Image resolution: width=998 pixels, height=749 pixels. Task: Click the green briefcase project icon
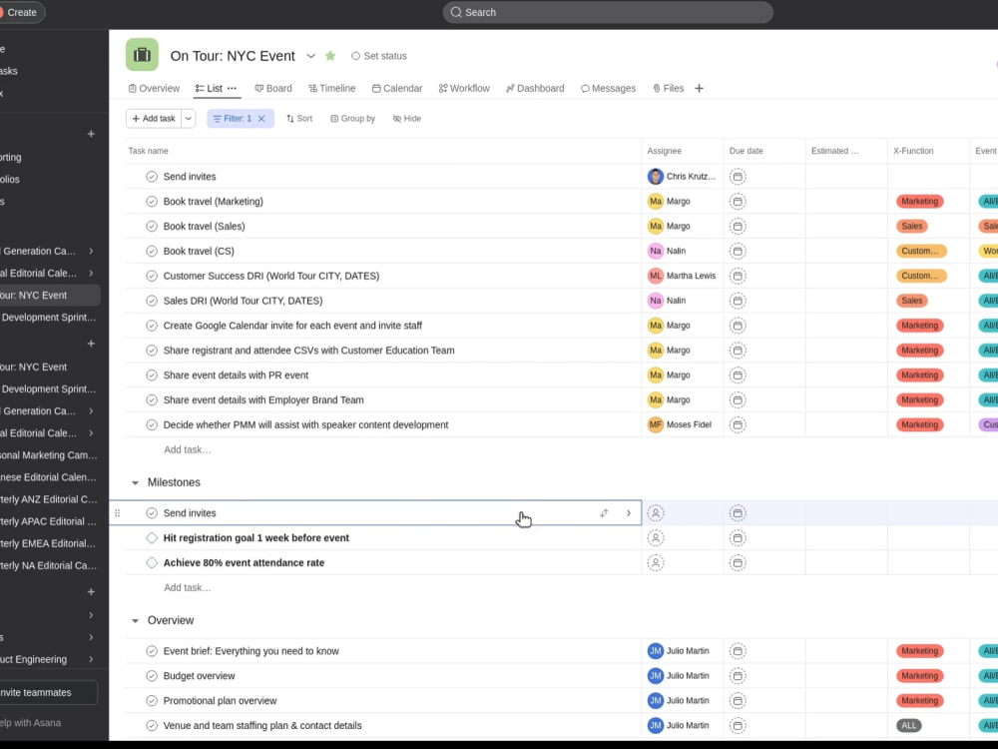click(x=142, y=55)
